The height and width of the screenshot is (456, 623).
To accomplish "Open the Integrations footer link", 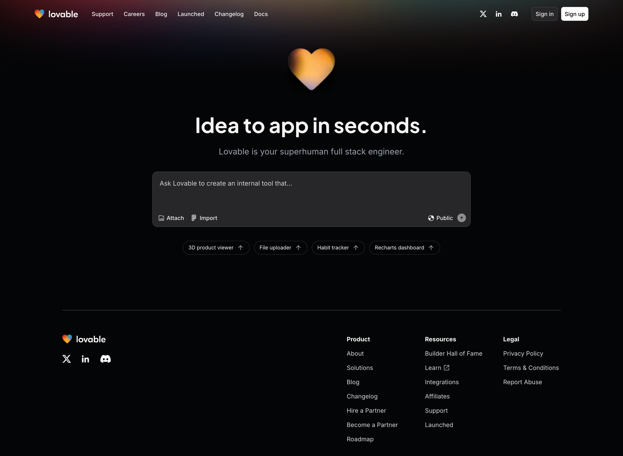I will pos(442,382).
